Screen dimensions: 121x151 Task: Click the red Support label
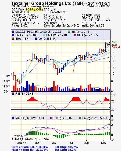point(116,47)
